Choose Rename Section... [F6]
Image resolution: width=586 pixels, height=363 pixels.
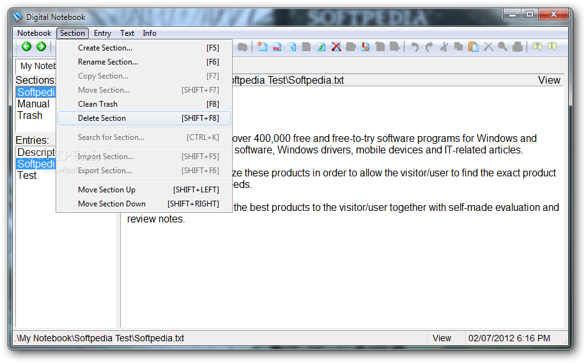tap(144, 62)
